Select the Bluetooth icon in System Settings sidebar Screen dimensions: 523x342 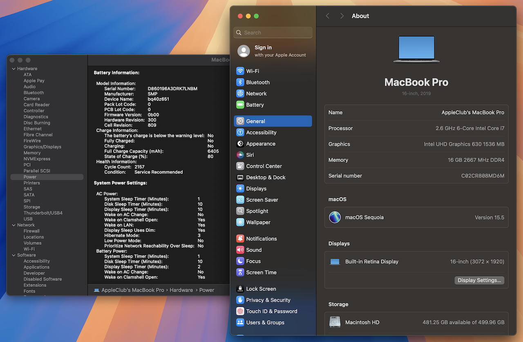pyautogui.click(x=240, y=82)
